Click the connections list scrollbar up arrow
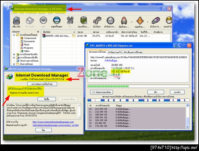The width and height of the screenshot is (199, 151). tap(187, 105)
